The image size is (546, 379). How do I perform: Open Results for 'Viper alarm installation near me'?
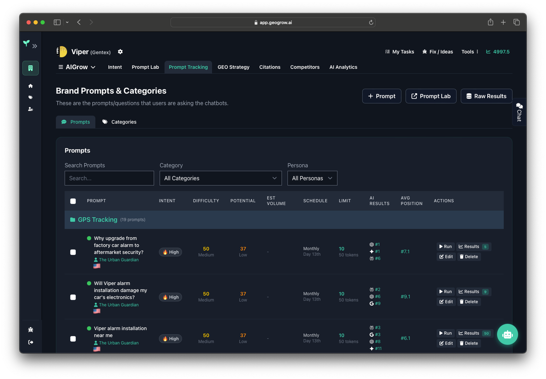coord(475,333)
